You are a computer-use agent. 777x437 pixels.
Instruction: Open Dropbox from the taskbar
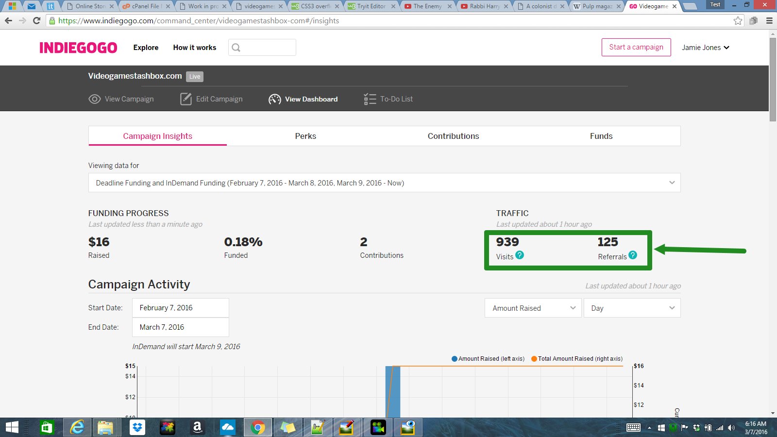point(137,427)
